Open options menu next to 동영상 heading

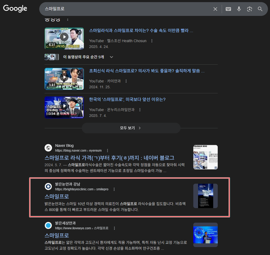(x=68, y=20)
